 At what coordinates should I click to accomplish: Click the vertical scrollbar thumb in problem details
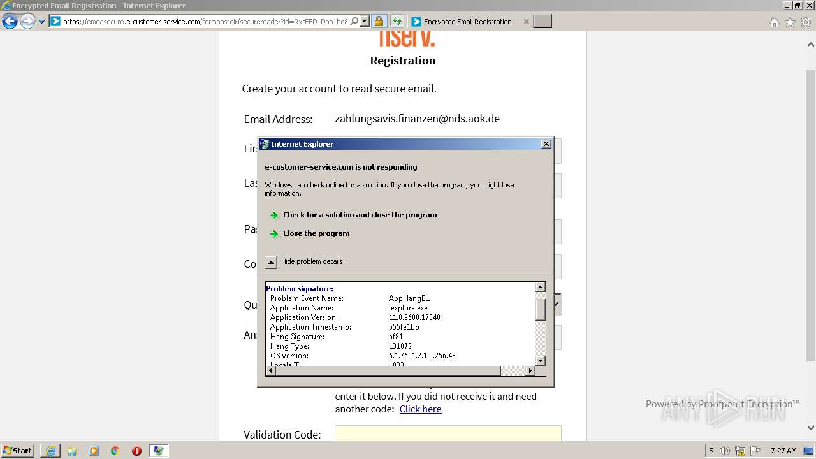click(541, 309)
